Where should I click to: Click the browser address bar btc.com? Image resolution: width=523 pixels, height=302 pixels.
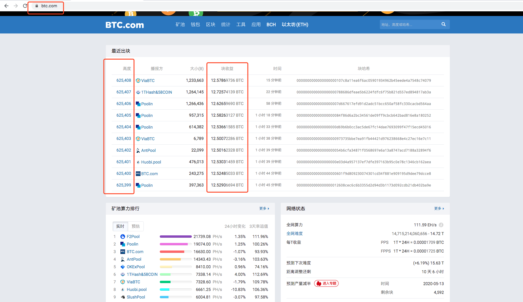click(x=49, y=6)
